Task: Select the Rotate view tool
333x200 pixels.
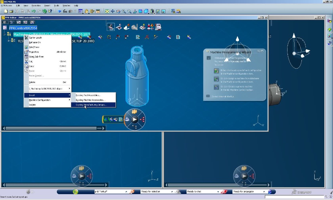Action: pyautogui.click(x=118, y=11)
